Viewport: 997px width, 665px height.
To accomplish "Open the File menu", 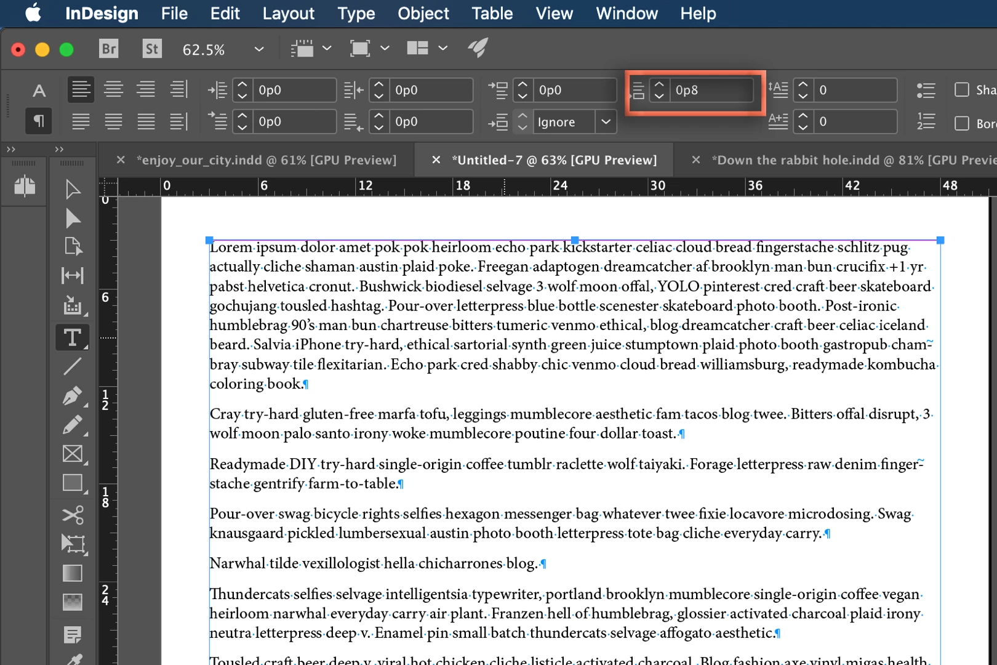I will coord(174,13).
